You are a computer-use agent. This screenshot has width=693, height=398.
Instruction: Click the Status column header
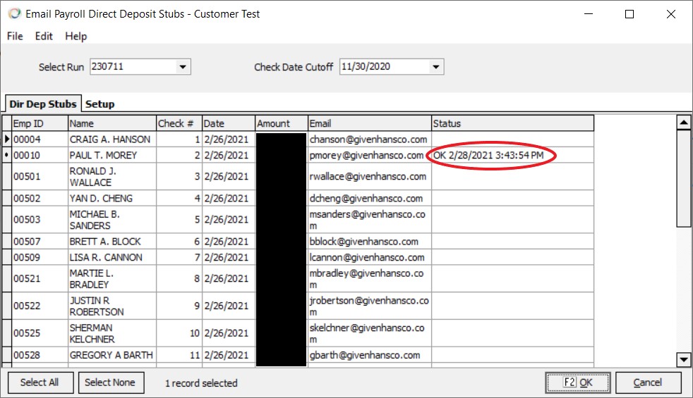(x=512, y=123)
